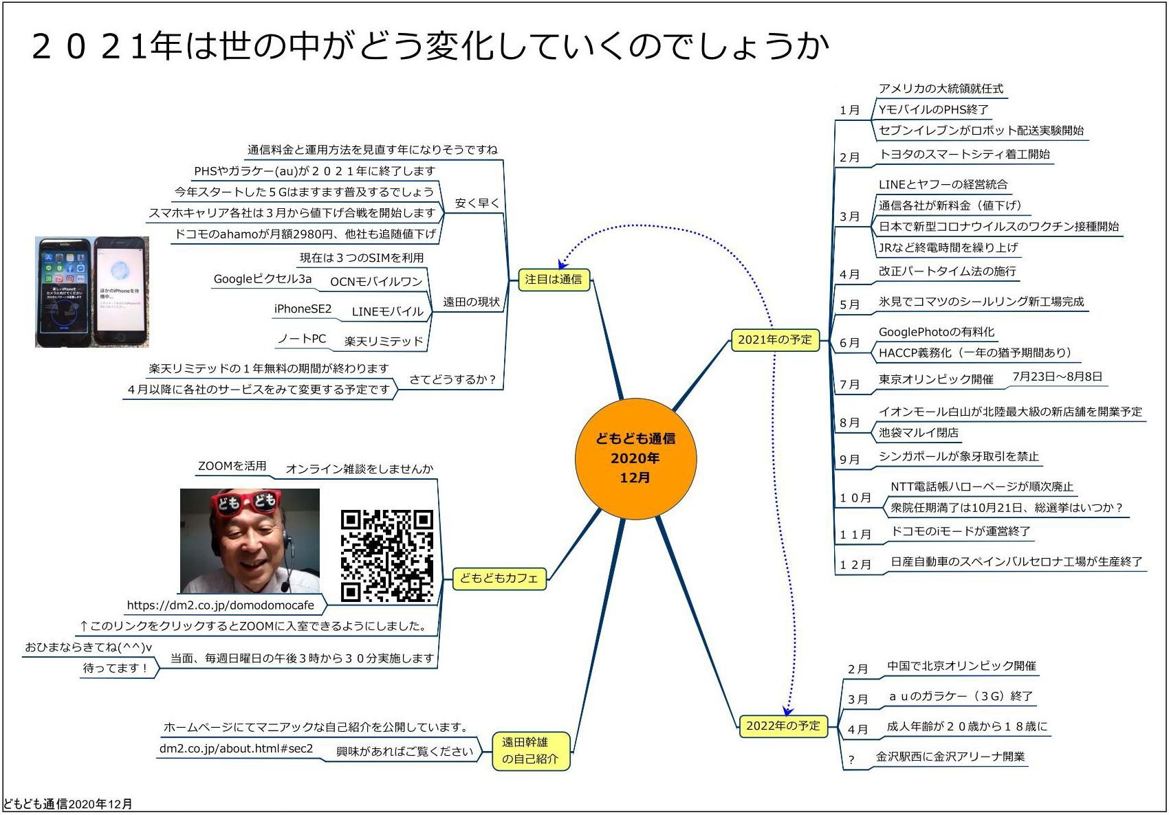This screenshot has width=1169, height=815.
Task: Click text LINEとヤフーの経営統合
Action: pyautogui.click(x=943, y=184)
